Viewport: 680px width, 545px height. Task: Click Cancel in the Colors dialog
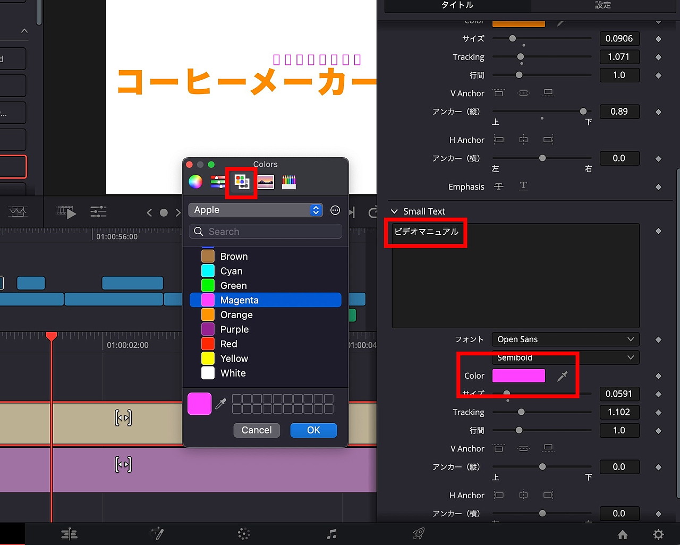257,430
